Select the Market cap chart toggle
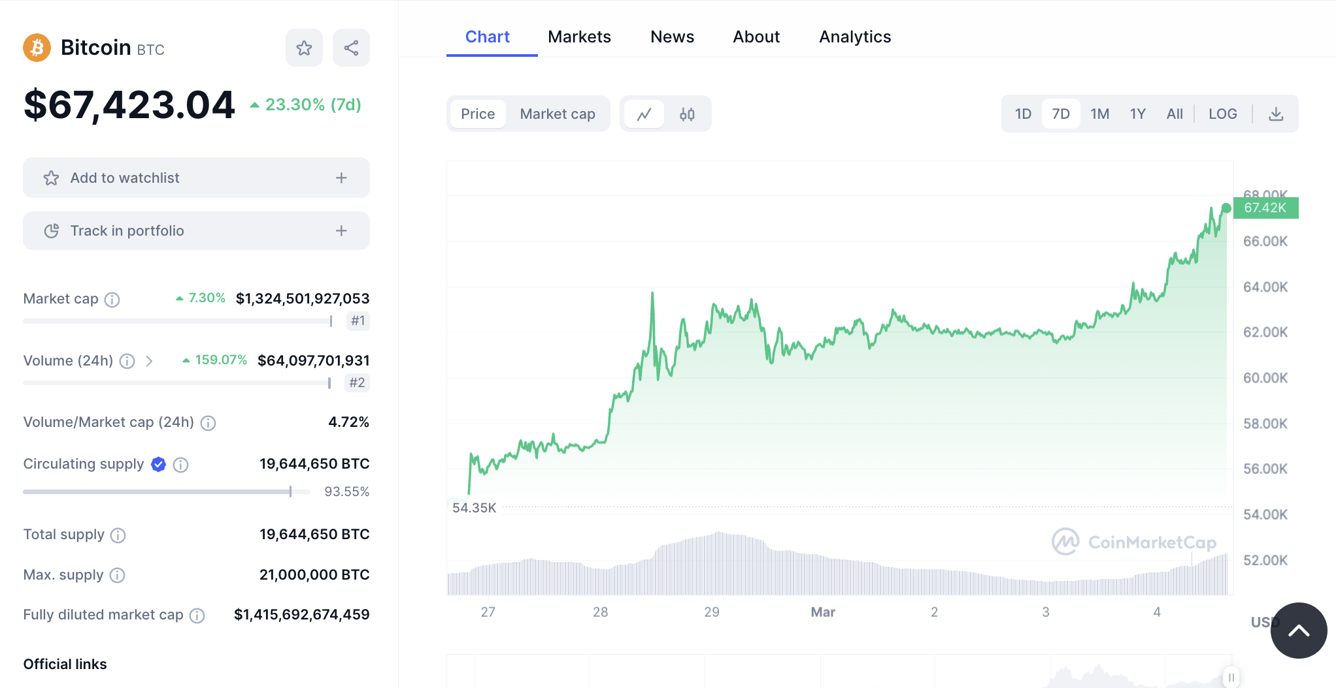The image size is (1336, 688). click(557, 114)
